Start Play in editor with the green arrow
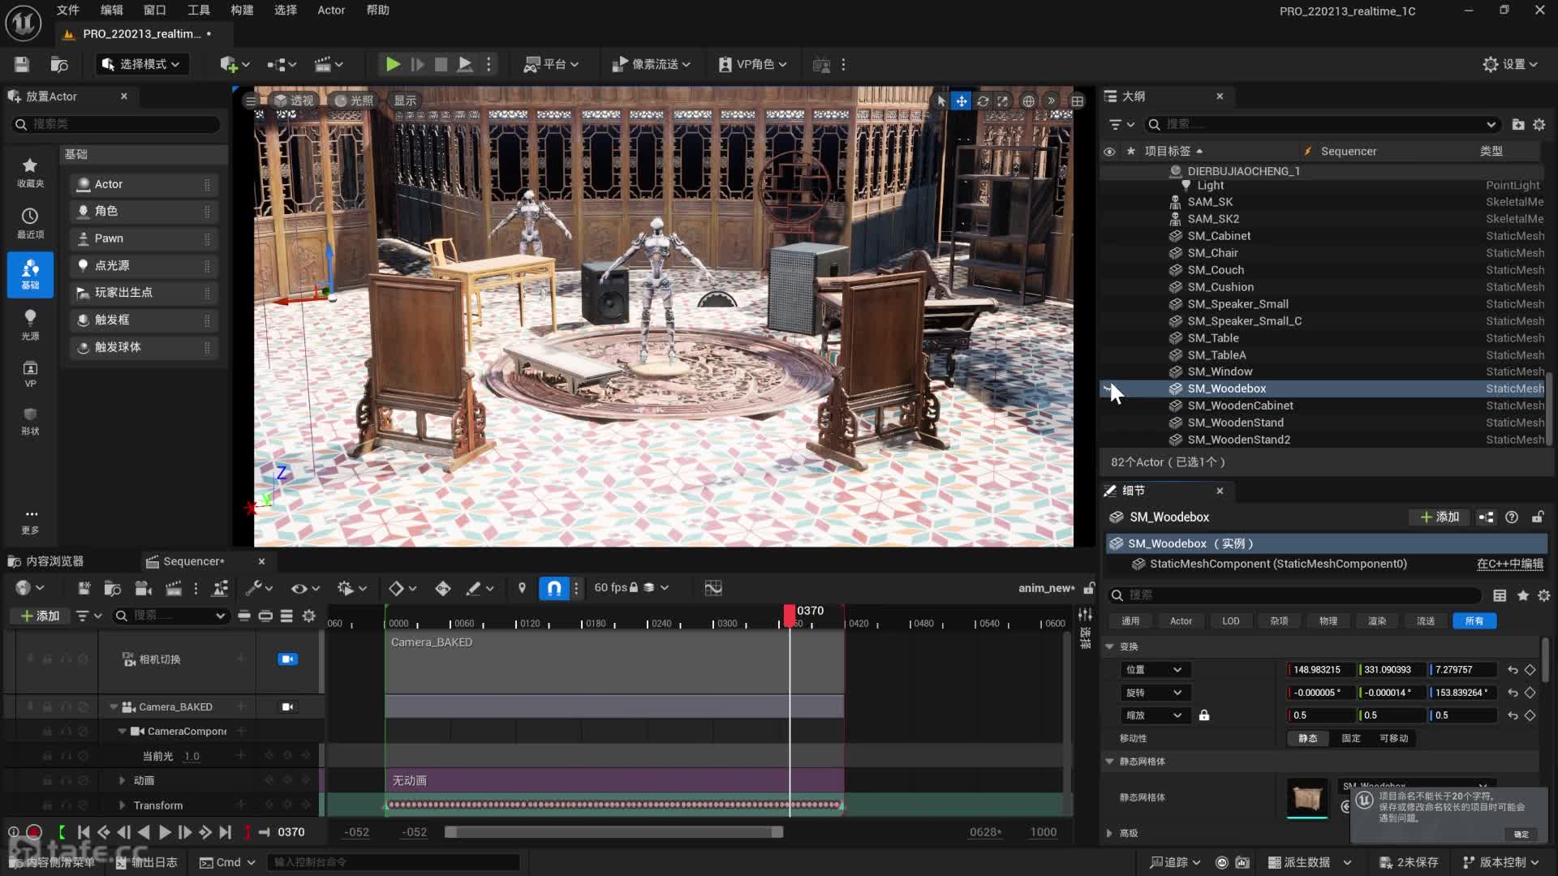 (x=393, y=64)
